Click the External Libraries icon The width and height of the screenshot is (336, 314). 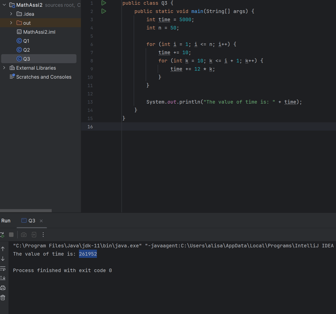coord(12,68)
